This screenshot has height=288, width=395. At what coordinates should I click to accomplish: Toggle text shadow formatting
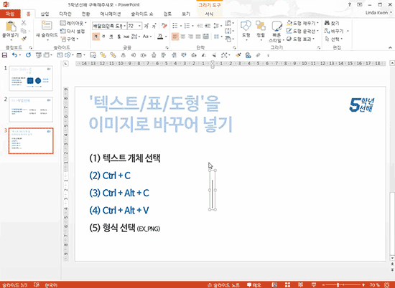[119, 37]
